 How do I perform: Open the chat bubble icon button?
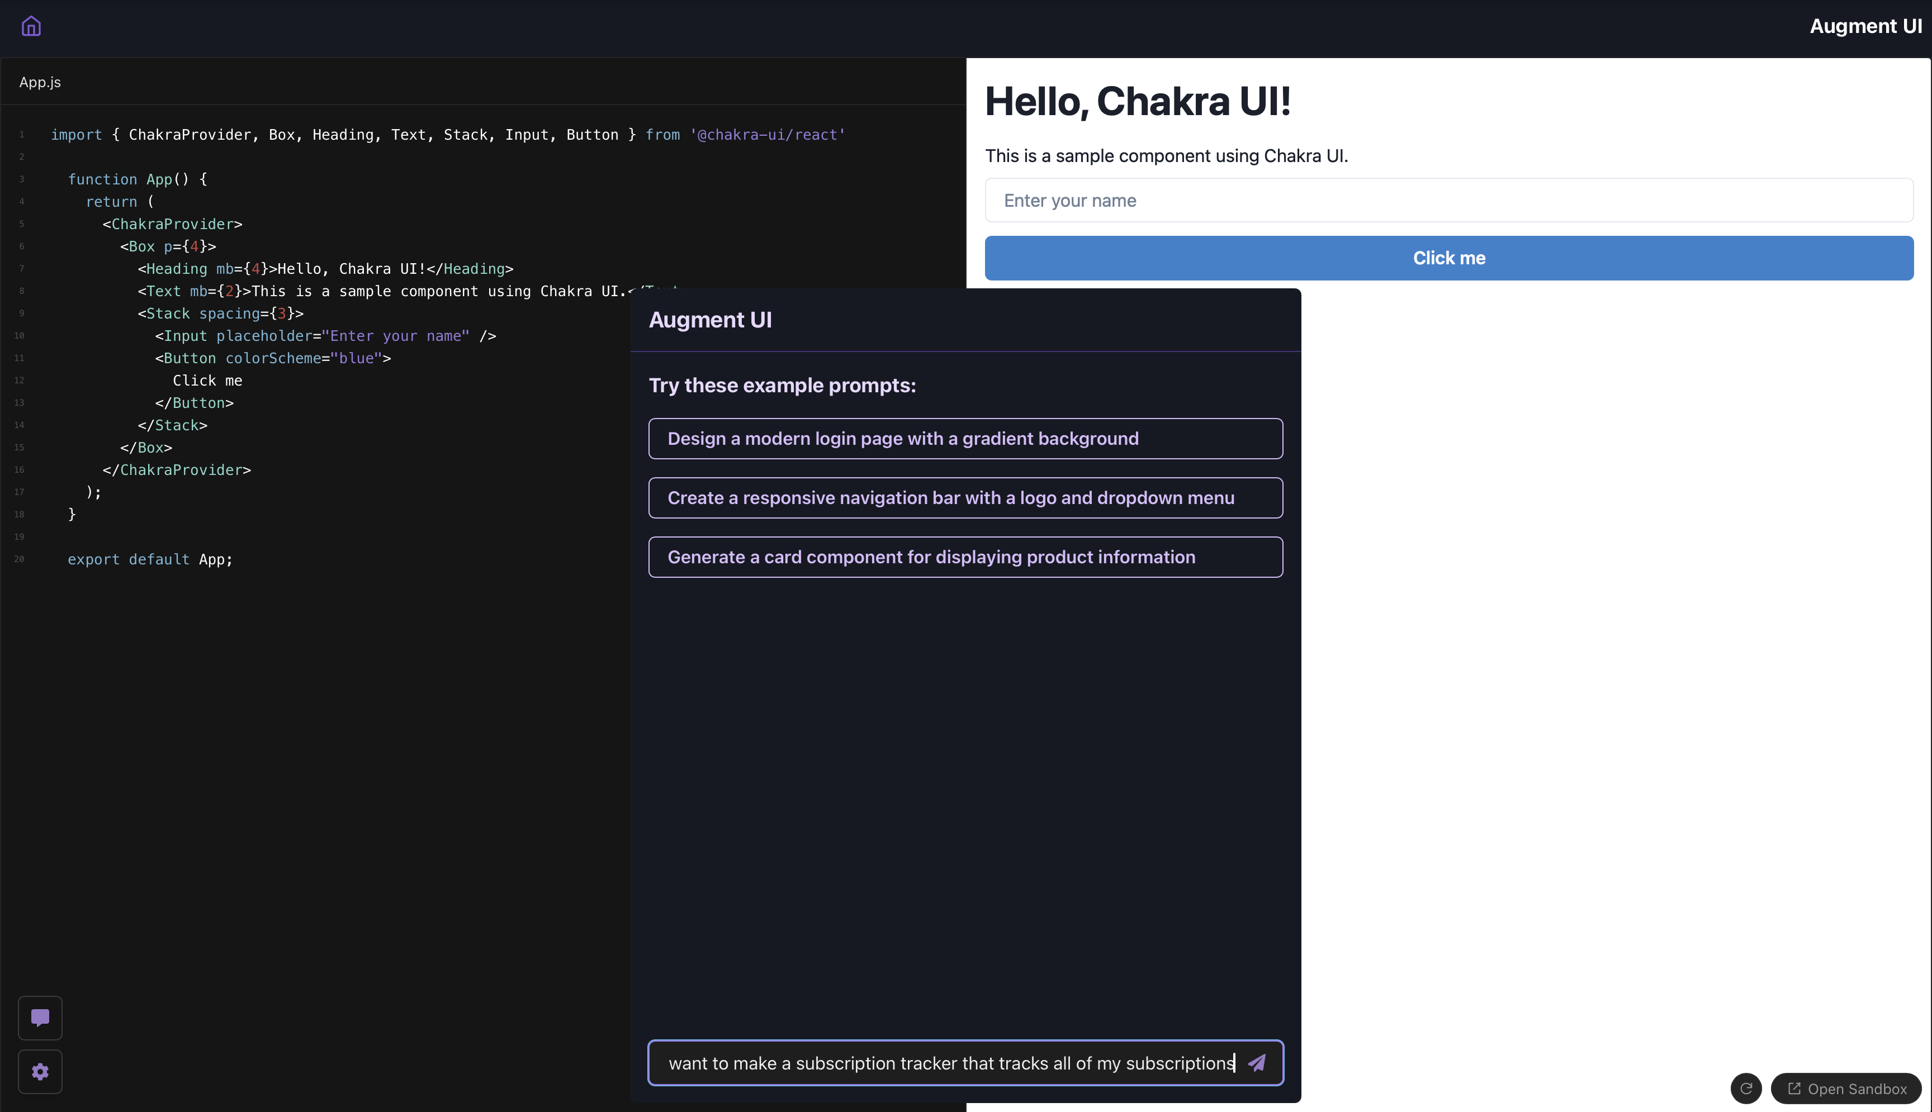[40, 1018]
